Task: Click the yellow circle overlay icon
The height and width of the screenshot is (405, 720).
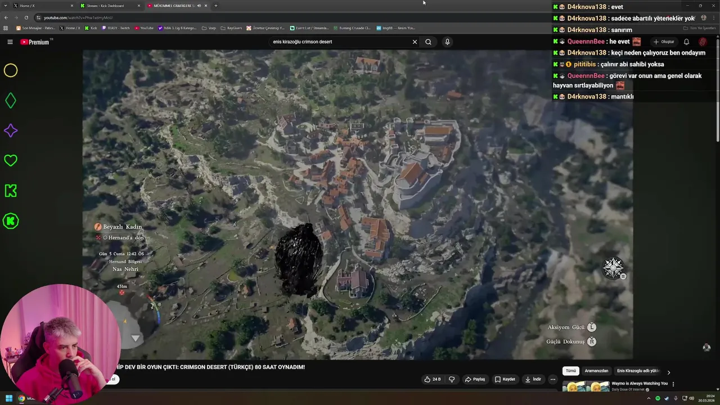Action: (11, 70)
